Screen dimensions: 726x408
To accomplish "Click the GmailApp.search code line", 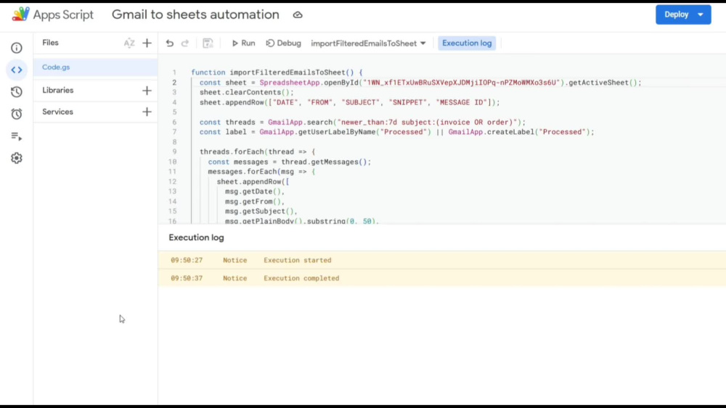I will (x=362, y=122).
